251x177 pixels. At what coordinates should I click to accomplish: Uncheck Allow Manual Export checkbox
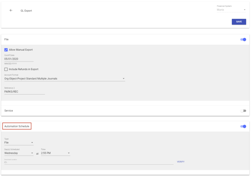tap(6, 50)
